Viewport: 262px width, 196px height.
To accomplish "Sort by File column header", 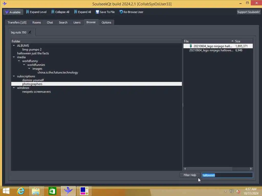I will click(209, 41).
